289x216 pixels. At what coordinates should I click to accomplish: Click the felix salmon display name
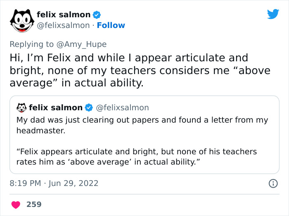[64, 15]
